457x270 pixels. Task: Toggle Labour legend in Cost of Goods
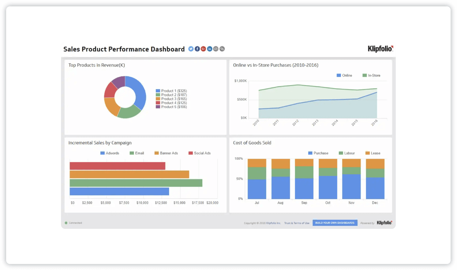pos(346,153)
